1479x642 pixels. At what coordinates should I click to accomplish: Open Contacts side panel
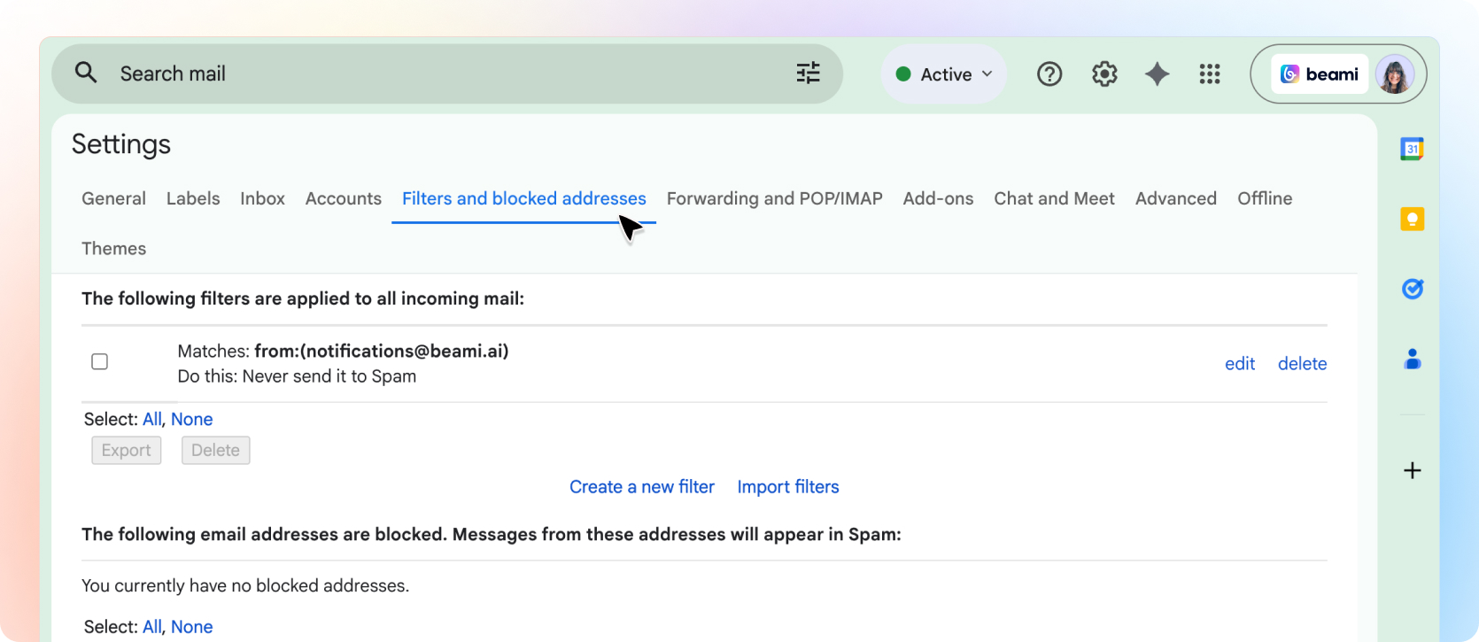(x=1412, y=359)
